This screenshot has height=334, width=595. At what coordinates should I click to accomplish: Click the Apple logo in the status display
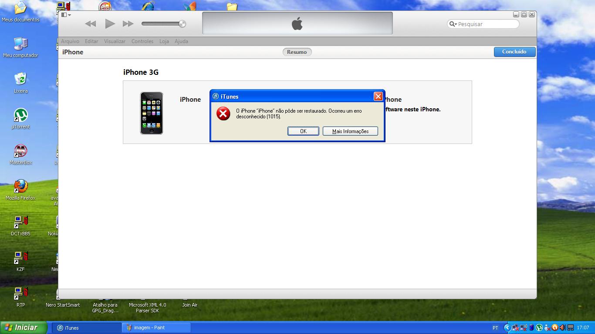[297, 23]
